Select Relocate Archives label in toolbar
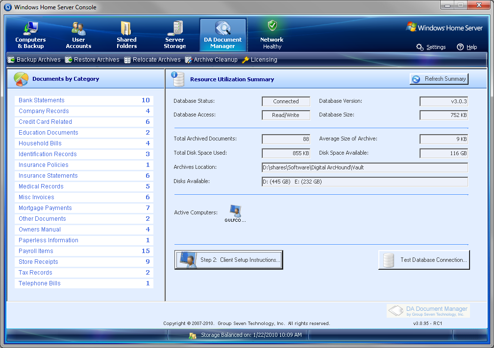Viewport: 494px width, 348px height. click(157, 60)
